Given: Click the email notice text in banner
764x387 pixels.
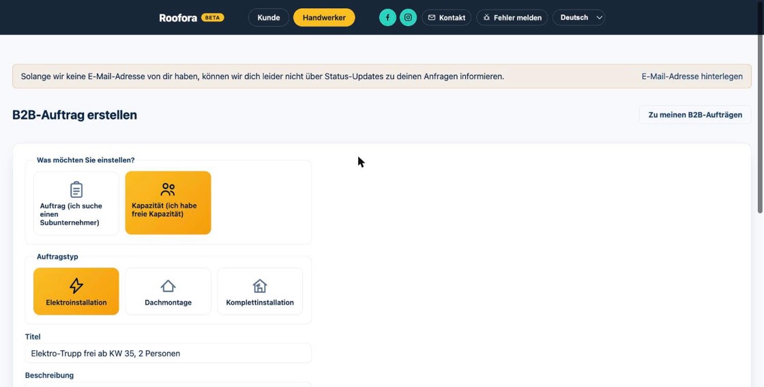Looking at the screenshot, I should (263, 76).
